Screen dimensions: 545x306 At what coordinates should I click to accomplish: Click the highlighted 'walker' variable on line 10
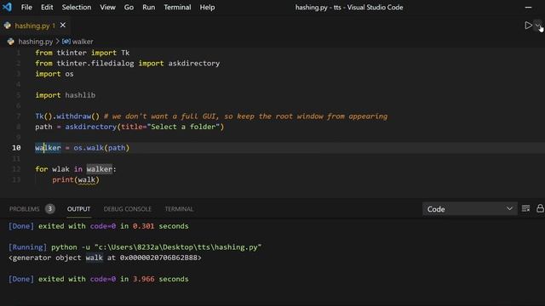48,148
